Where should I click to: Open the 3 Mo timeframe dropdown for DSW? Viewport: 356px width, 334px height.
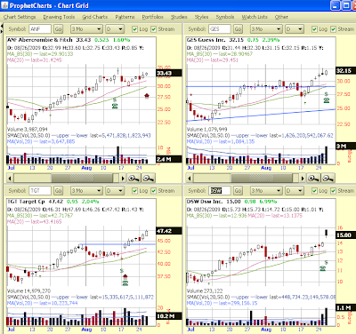point(266,191)
